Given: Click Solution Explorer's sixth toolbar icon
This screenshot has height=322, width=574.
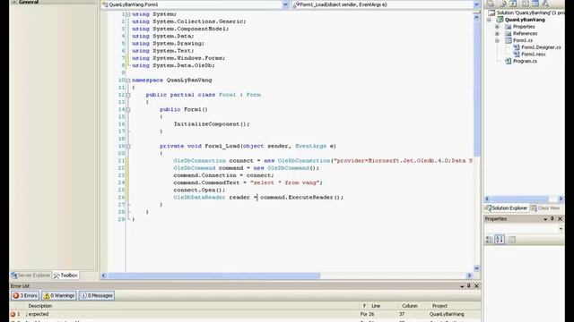Looking at the screenshot, I should coord(545,4).
